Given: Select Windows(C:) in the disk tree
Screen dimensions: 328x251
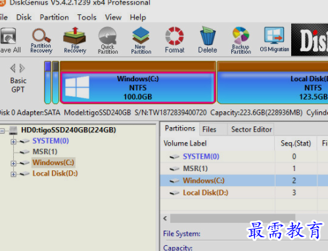Looking at the screenshot, I should pyautogui.click(x=53, y=163).
